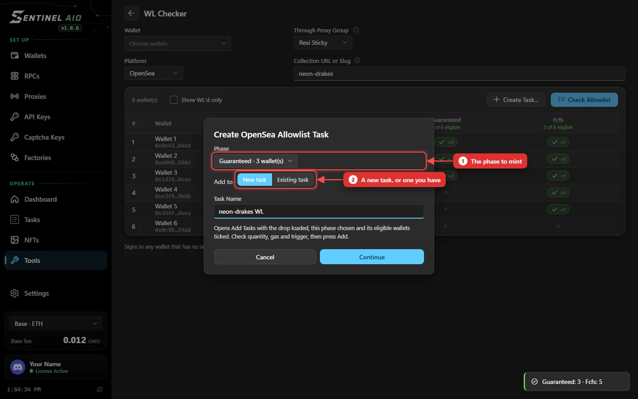Image resolution: width=638 pixels, height=399 pixels.
Task: Click the Captcha Keys key icon
Action: [x=15, y=137]
